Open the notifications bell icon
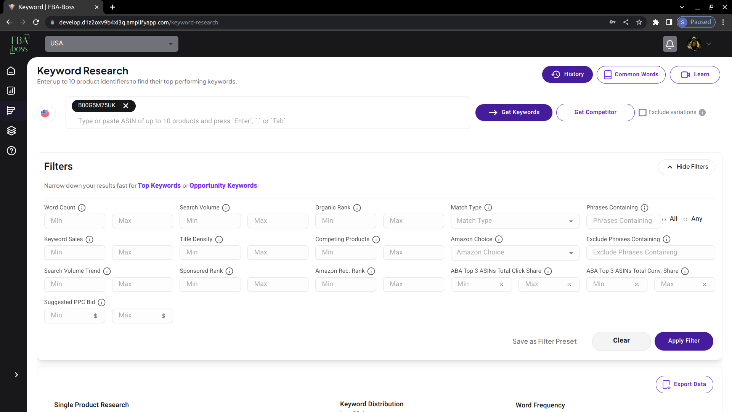732x412 pixels. click(669, 44)
